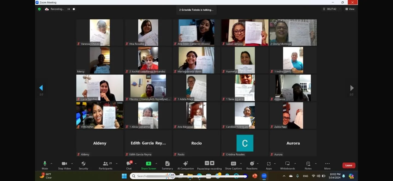393x181 pixels.
Task: Open PowerPoint from taskbar
Action: click(255, 176)
